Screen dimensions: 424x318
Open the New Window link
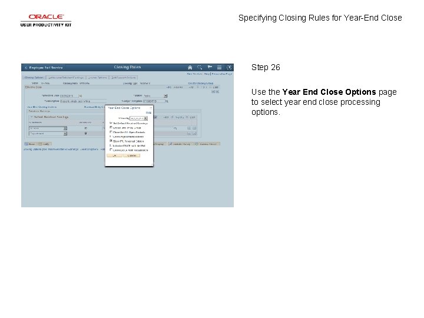(x=194, y=74)
